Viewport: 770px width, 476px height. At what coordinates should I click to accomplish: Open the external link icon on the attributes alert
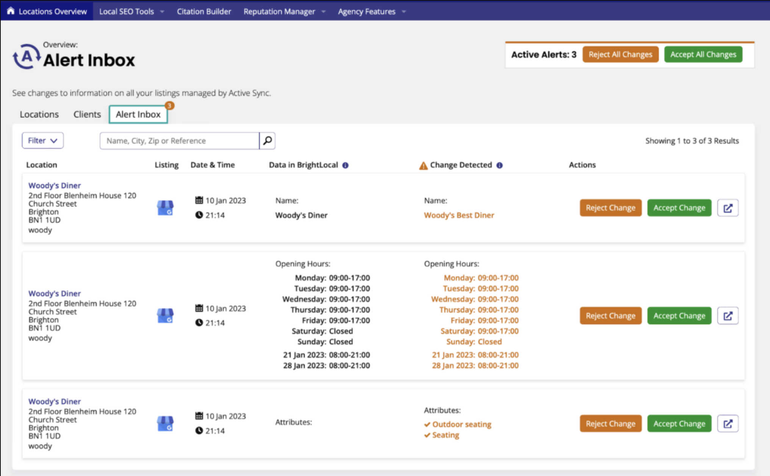(728, 423)
